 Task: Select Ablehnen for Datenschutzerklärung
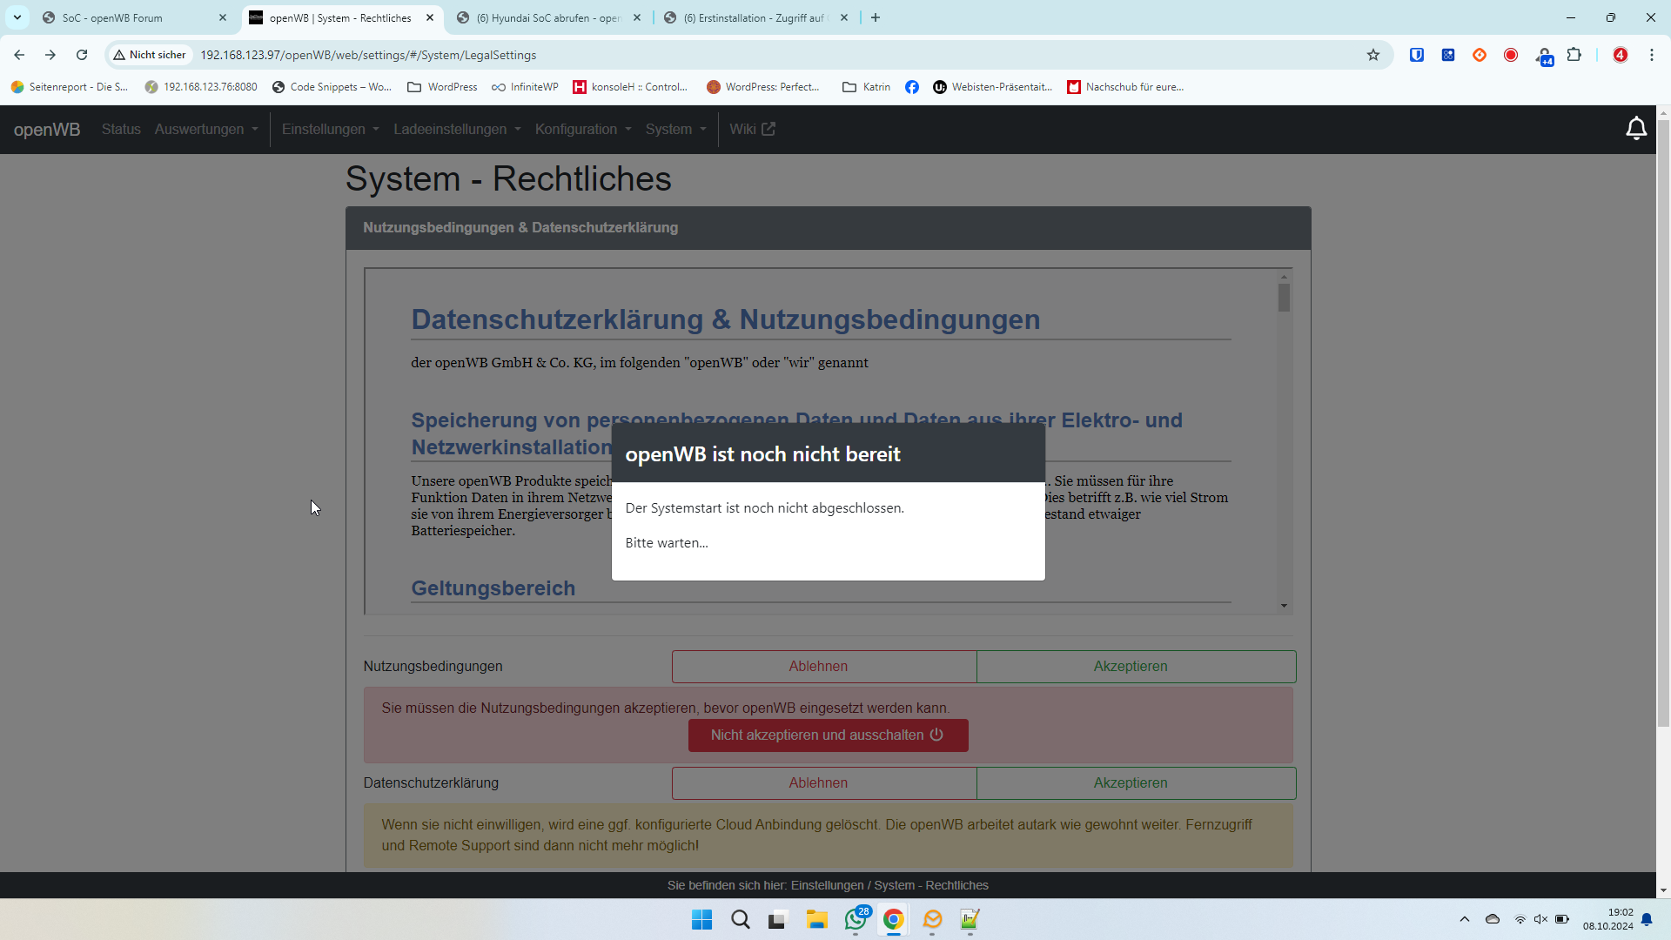click(824, 783)
